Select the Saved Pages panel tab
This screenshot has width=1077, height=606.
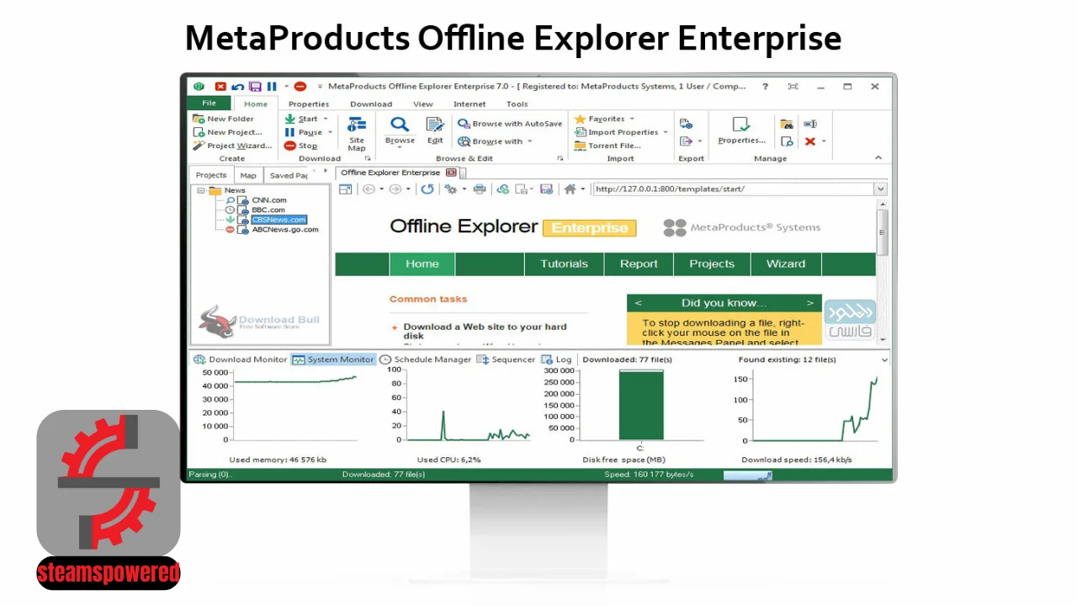[x=288, y=175]
